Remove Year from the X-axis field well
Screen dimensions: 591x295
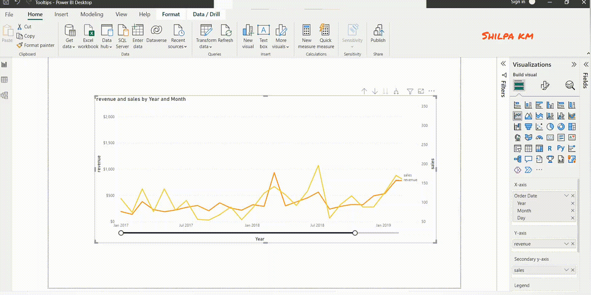(x=572, y=203)
